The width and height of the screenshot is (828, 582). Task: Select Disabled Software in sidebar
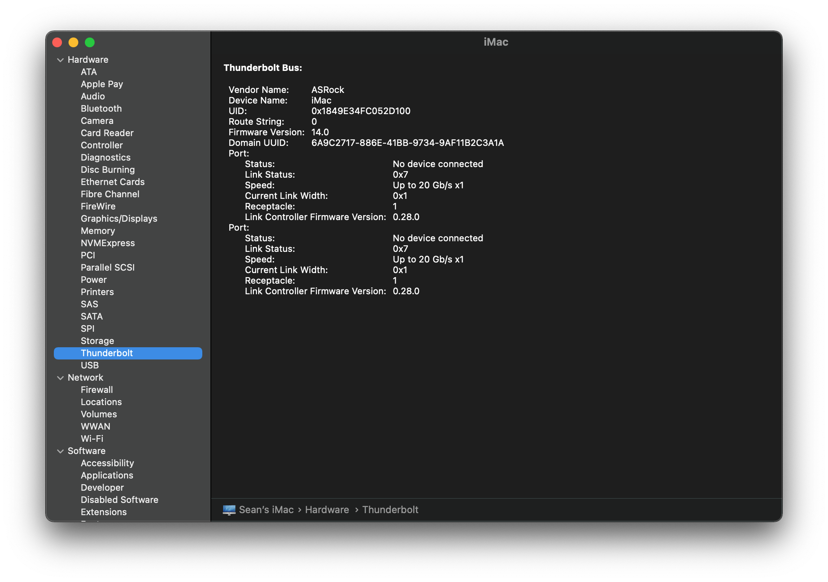click(x=120, y=500)
